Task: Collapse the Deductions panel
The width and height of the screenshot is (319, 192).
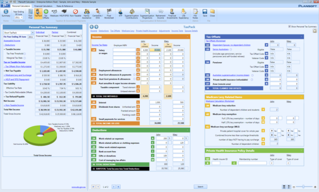Action: (188, 130)
